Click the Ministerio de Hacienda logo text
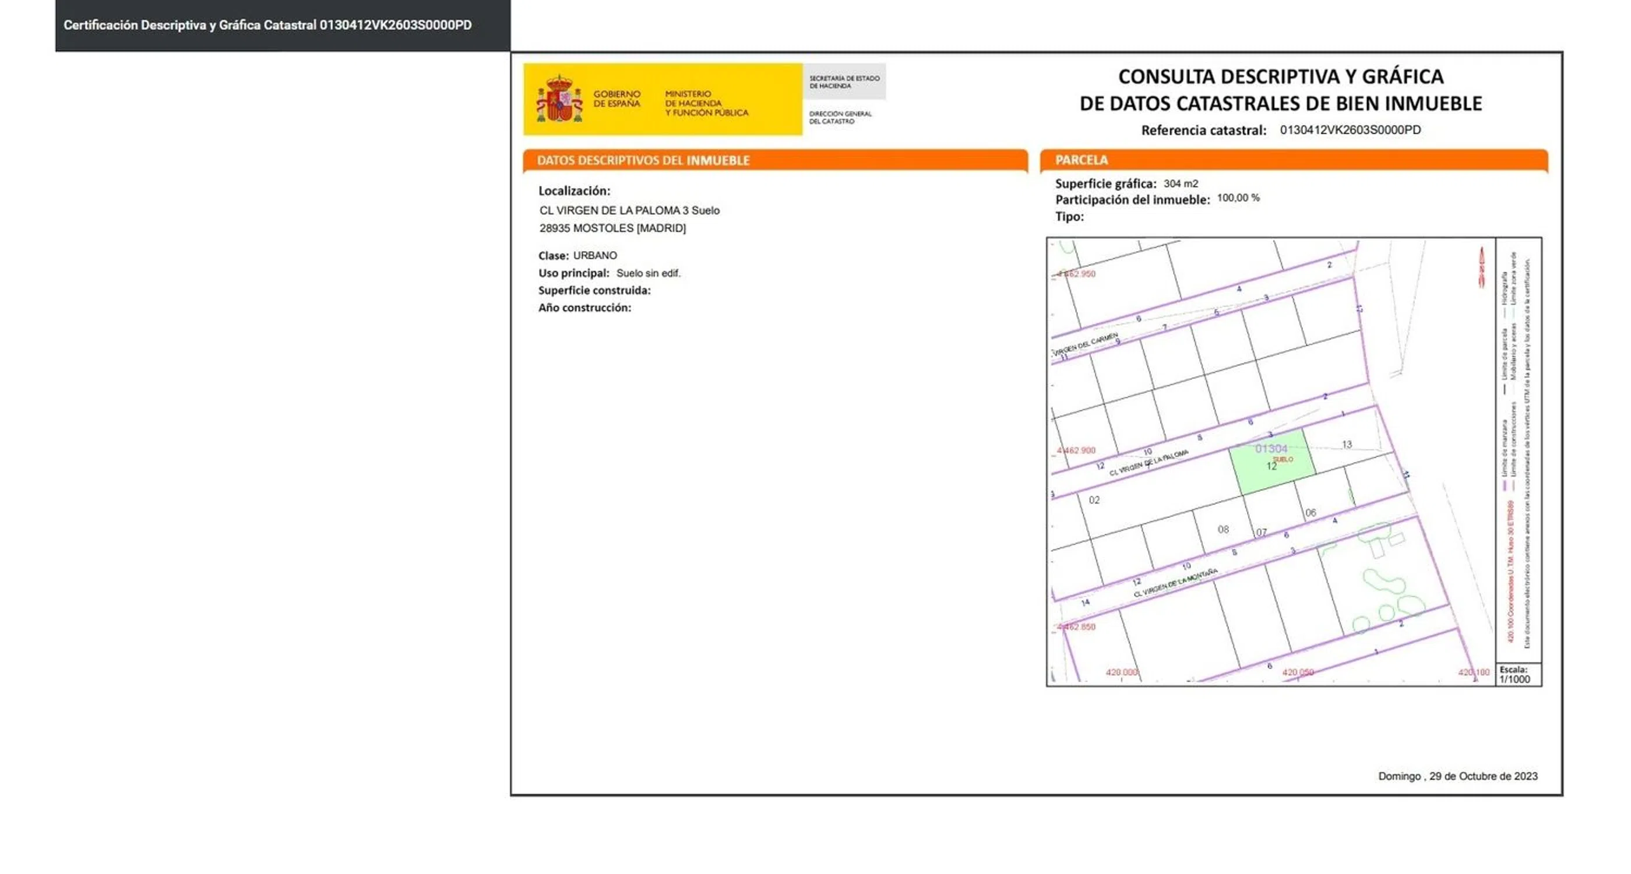This screenshot has width=1631, height=874. click(x=706, y=103)
